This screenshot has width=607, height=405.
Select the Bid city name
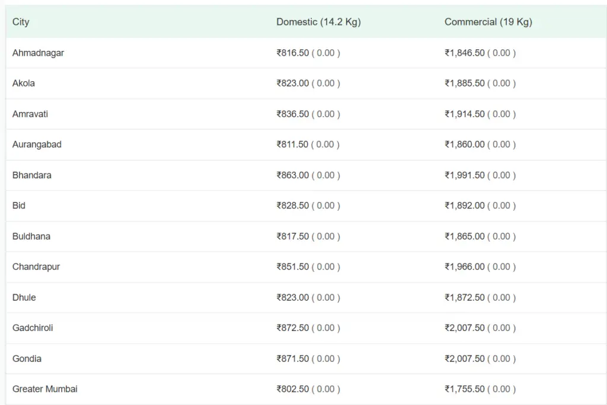[x=19, y=205]
